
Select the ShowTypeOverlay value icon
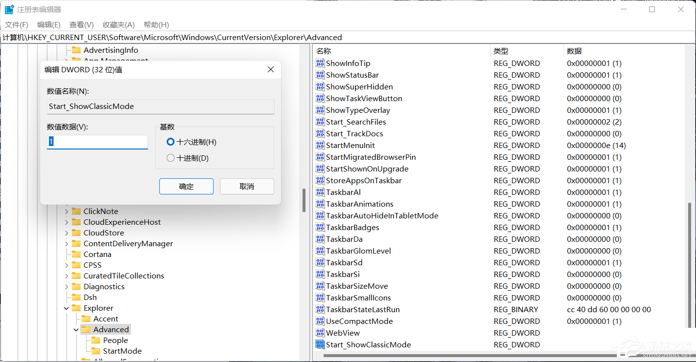pos(320,110)
